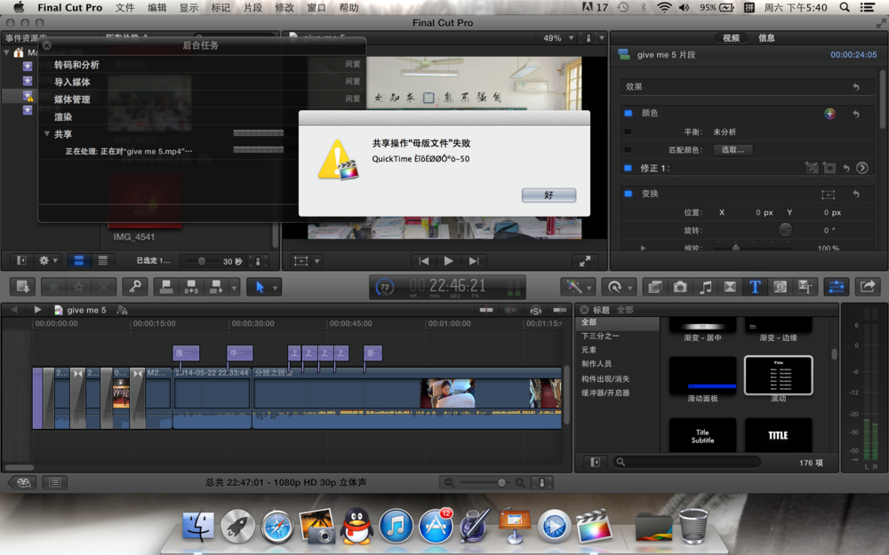Image resolution: width=889 pixels, height=555 pixels.
Task: Enable the 平衡 color balance checkbox
Action: (x=628, y=132)
